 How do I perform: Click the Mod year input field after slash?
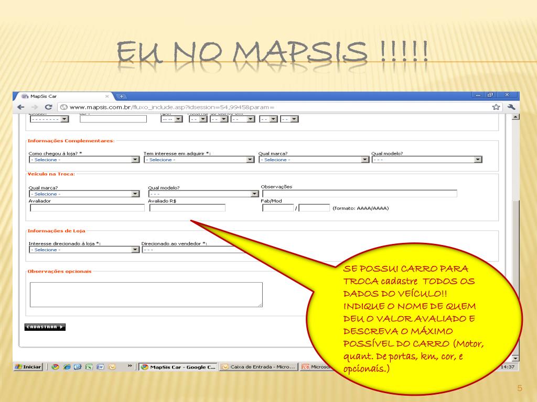click(314, 208)
